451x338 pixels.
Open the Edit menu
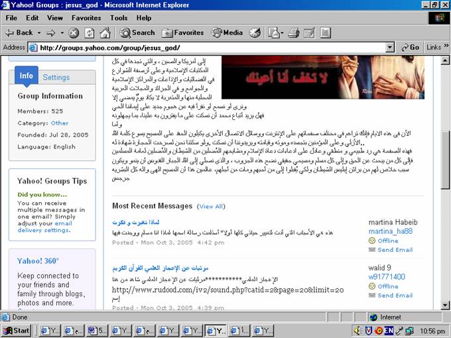coord(32,18)
